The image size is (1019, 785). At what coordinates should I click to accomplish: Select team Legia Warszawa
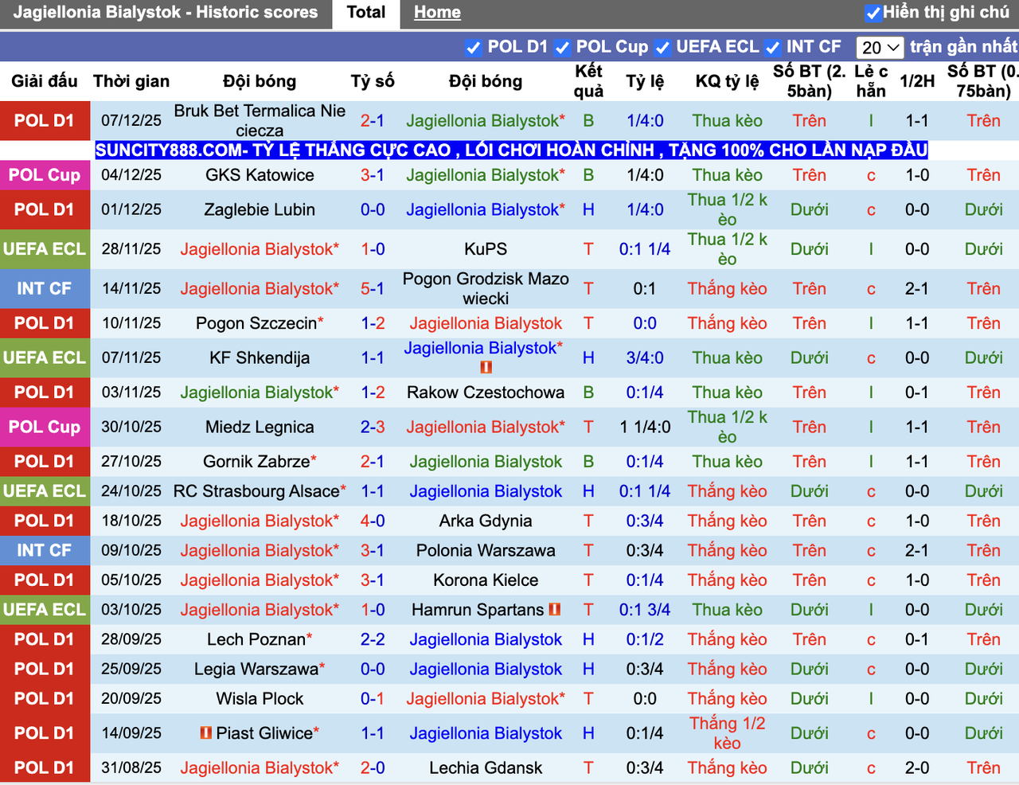coord(256,670)
